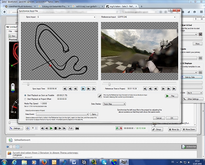Image resolution: width=205 pixels, height=165 pixels.
Task: Click the Group button
Action: [157, 129]
